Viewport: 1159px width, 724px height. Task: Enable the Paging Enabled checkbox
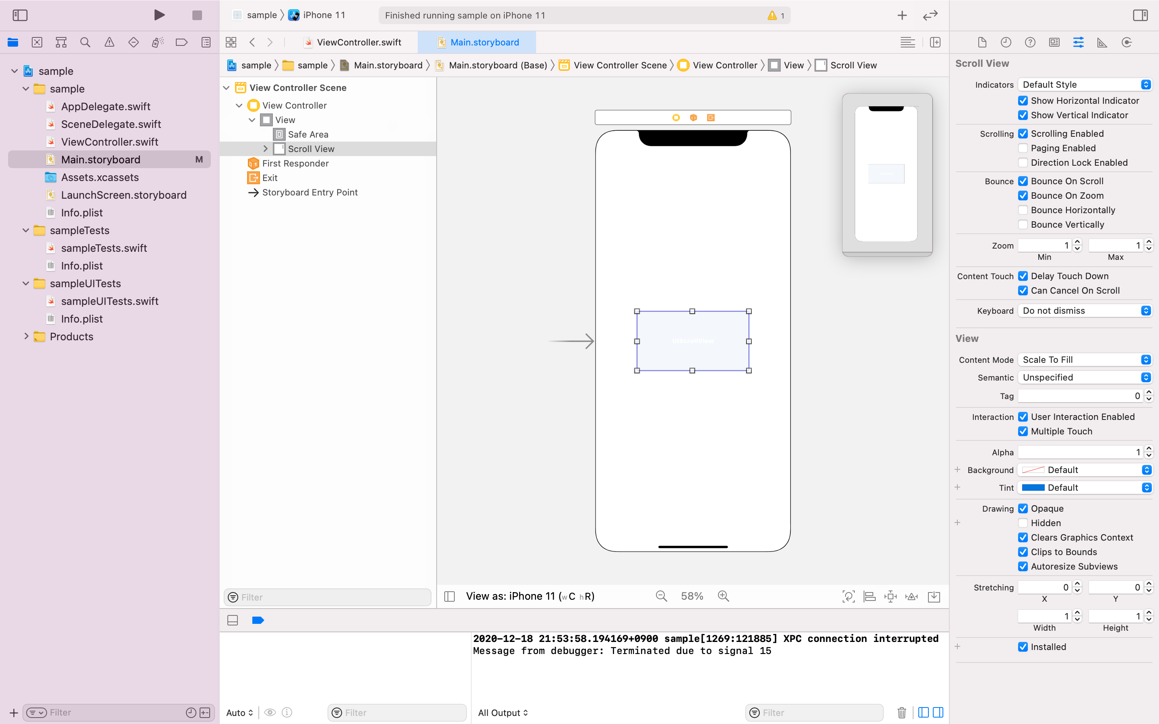click(1023, 148)
